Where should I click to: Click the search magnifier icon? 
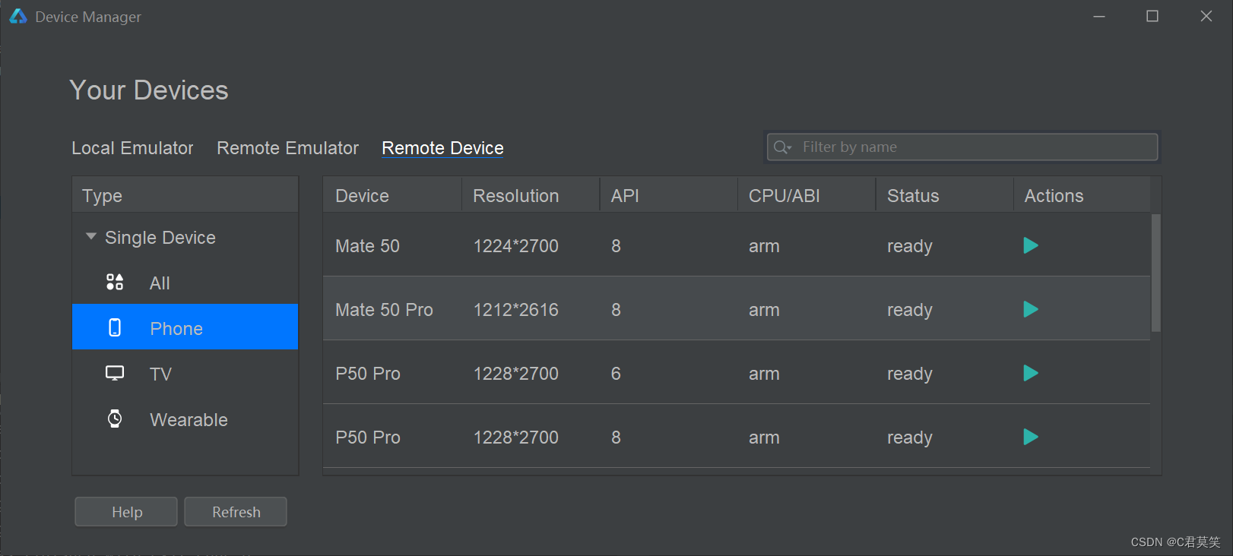pos(781,147)
